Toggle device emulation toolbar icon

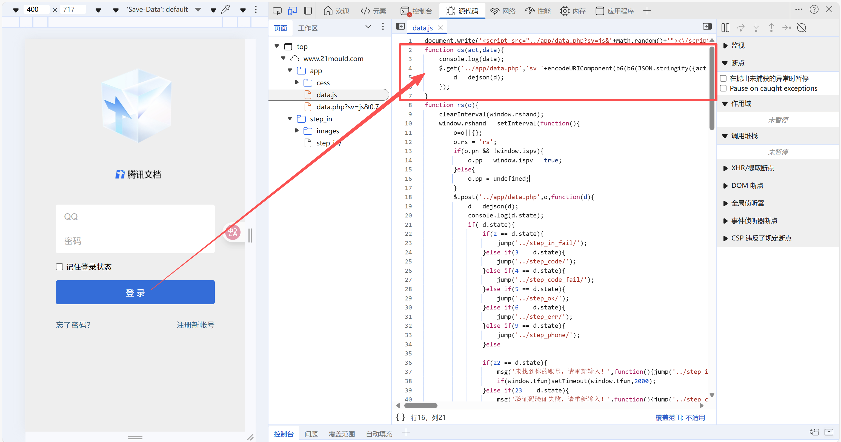292,11
